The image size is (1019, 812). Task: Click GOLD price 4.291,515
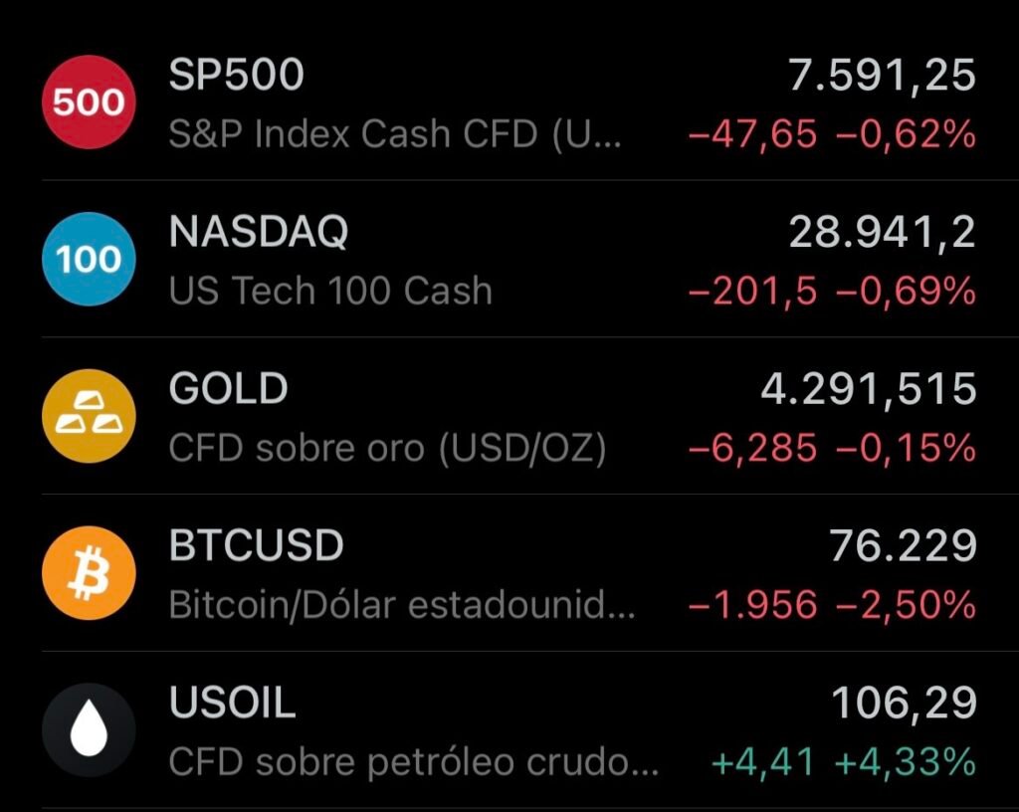pos(869,389)
